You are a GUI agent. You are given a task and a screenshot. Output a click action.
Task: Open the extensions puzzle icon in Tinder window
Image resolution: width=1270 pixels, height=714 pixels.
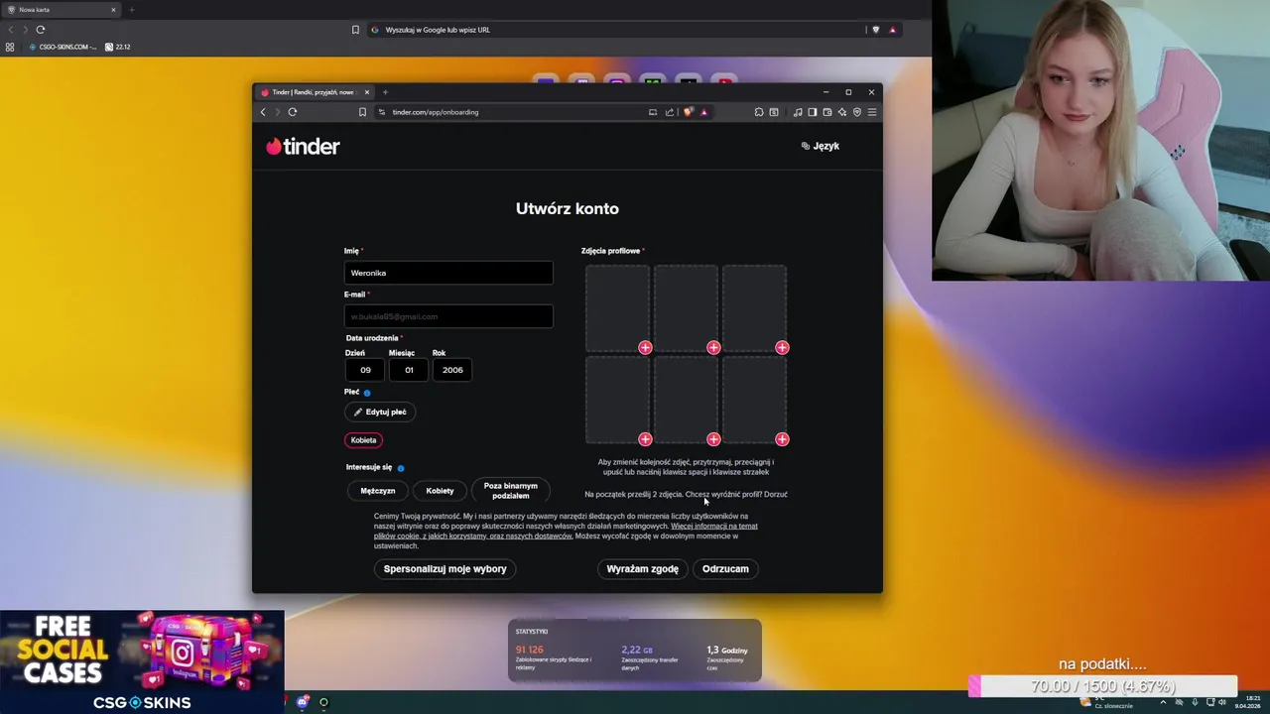759,112
